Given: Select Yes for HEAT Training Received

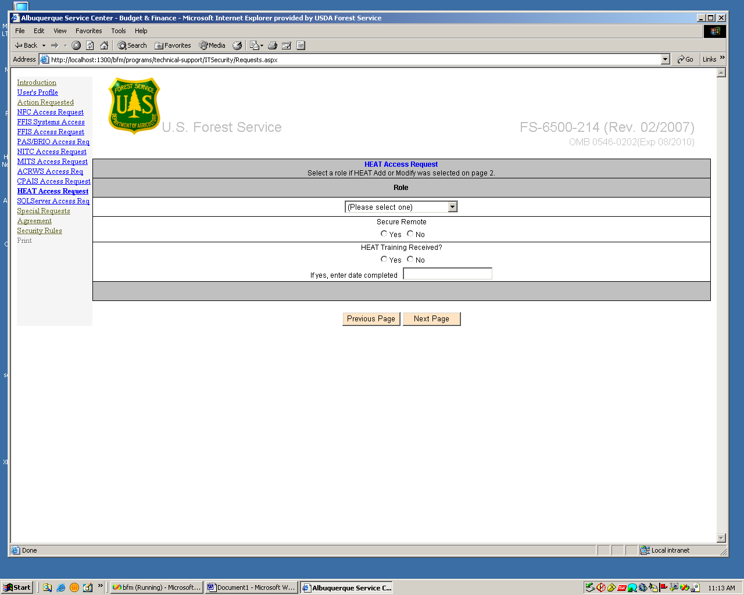Looking at the screenshot, I should pos(384,259).
